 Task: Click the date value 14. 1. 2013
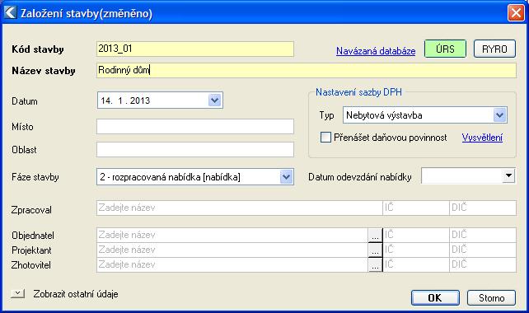click(125, 100)
